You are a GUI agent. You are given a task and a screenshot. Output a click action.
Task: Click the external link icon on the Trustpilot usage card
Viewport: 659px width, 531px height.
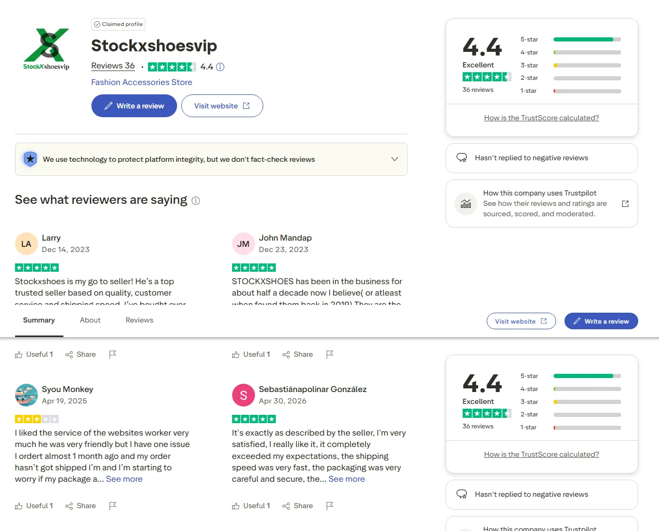[x=625, y=204]
